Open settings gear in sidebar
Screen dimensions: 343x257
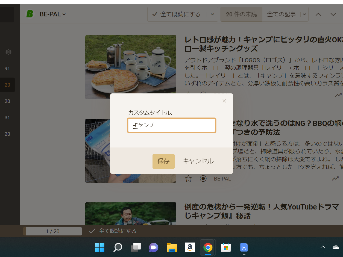click(x=8, y=52)
